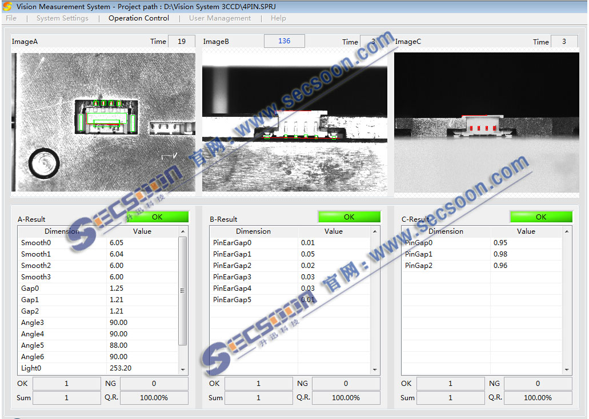Click the ImageB camera preview
Screen dimensions: 589x419
(x=295, y=123)
